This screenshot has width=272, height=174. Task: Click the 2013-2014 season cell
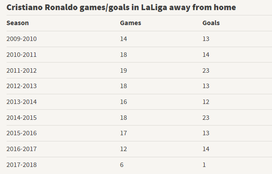22,102
